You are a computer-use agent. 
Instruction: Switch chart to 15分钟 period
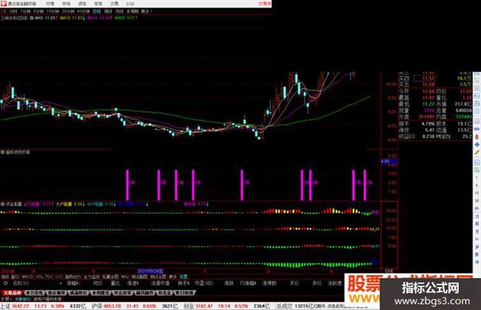tap(52, 11)
